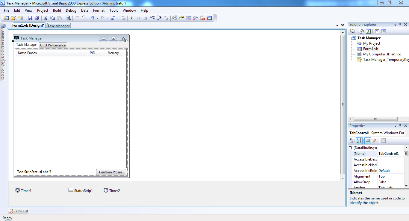Screen dimensions: 409x221
Task: Switch Properties grid to Categorized view
Action: point(352,141)
